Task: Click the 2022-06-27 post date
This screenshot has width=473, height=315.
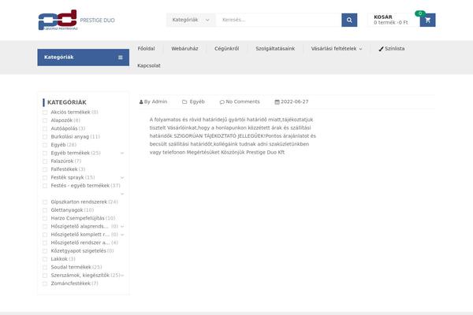Action: [294, 102]
